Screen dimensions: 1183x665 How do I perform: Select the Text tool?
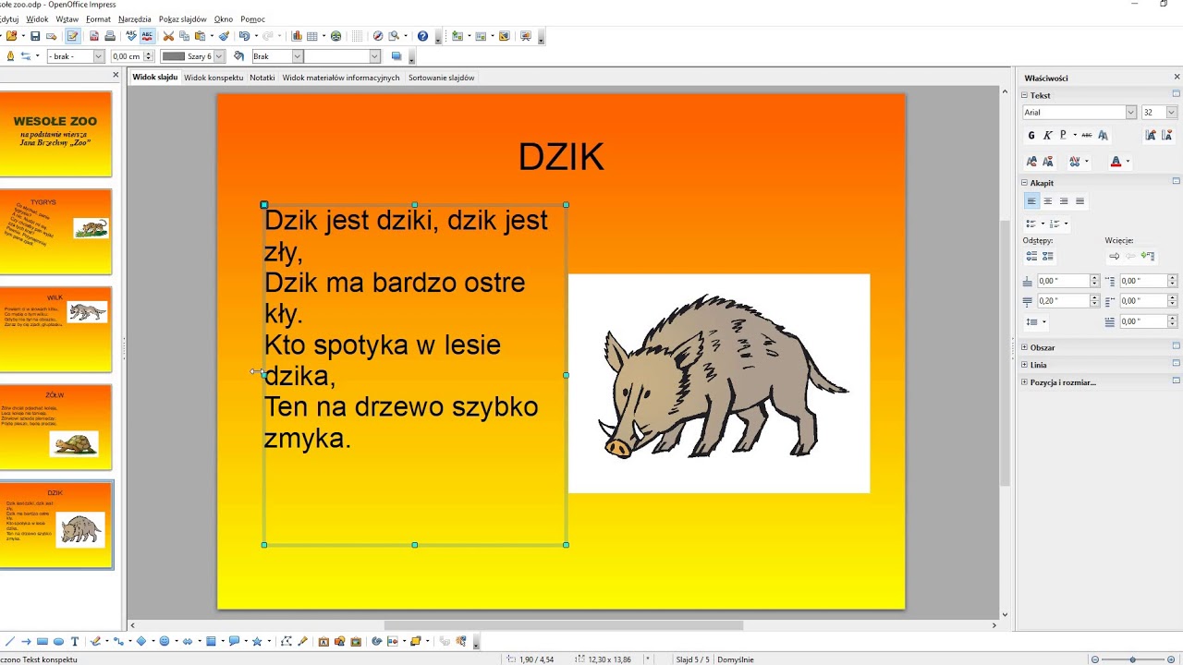(x=75, y=641)
